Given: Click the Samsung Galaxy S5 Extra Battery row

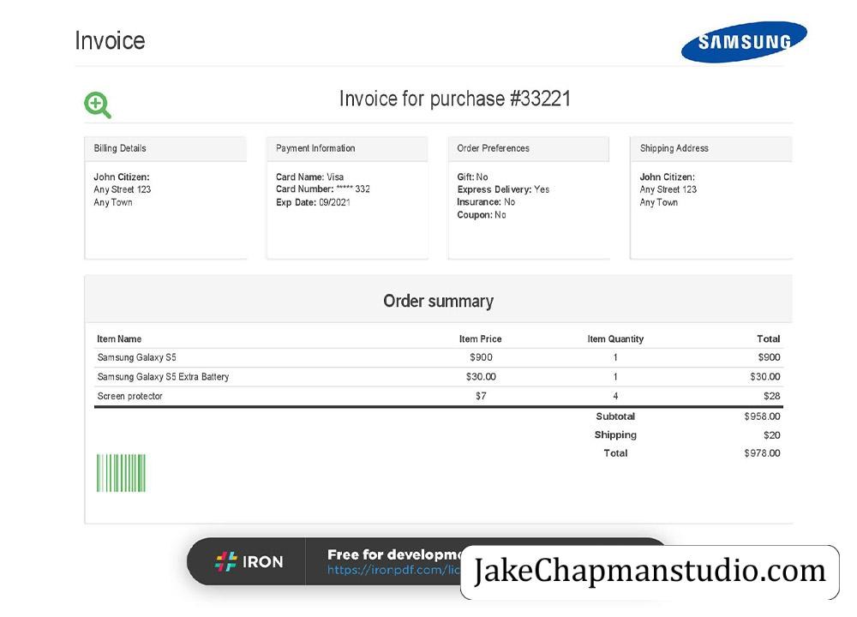Looking at the screenshot, I should click(438, 376).
